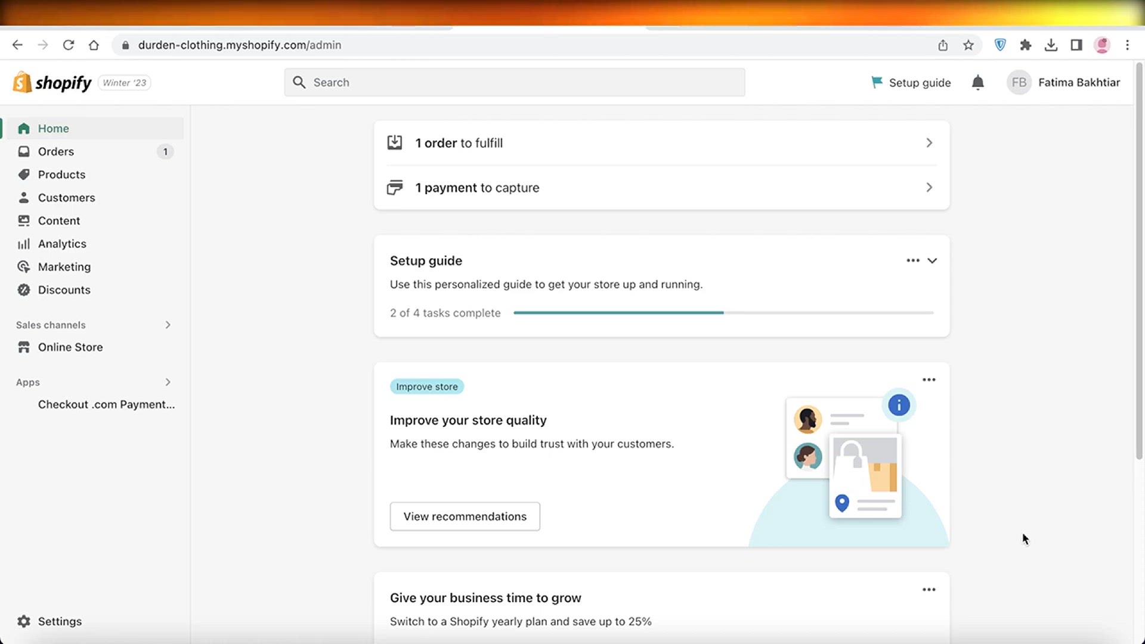Click the Analytics bar chart icon

coord(24,244)
